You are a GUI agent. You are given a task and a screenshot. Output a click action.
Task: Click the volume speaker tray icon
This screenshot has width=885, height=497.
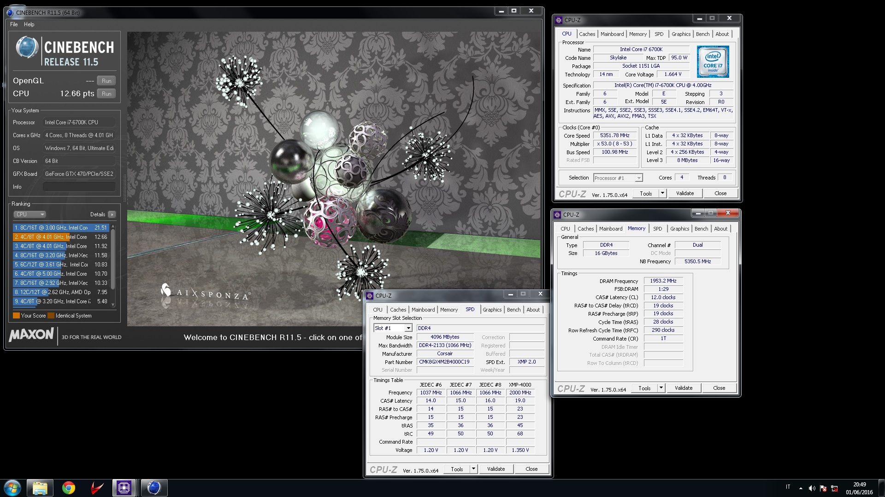point(812,488)
